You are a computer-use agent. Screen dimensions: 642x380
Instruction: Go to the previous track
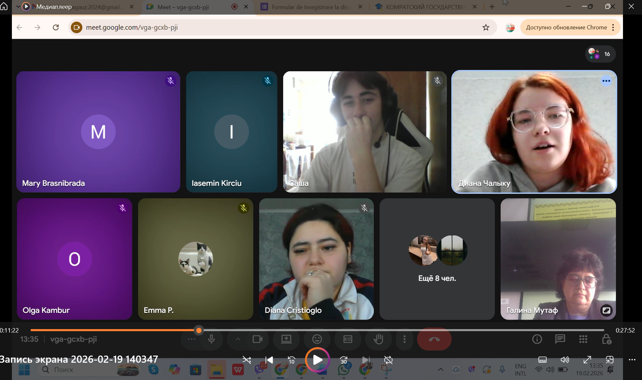pos(269,360)
